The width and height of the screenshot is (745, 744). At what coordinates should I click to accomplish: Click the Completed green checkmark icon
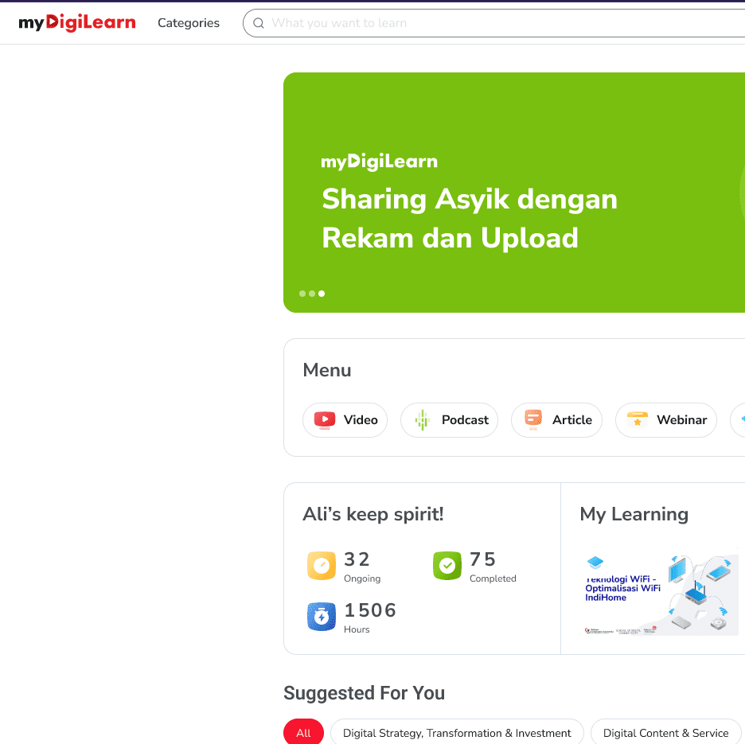pyautogui.click(x=447, y=566)
